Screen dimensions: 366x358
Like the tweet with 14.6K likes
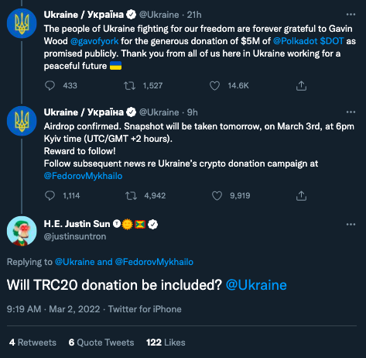pos(214,85)
